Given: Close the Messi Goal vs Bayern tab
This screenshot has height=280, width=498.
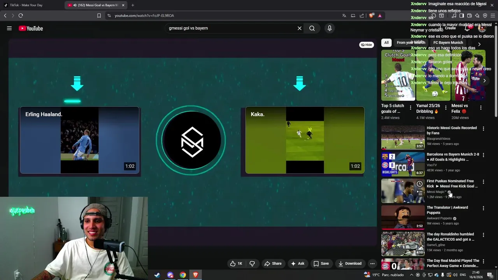Looking at the screenshot, I should point(123,5).
